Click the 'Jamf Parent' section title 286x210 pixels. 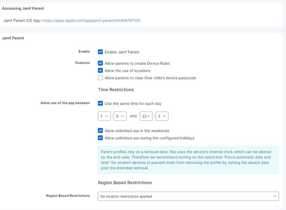[13, 38]
